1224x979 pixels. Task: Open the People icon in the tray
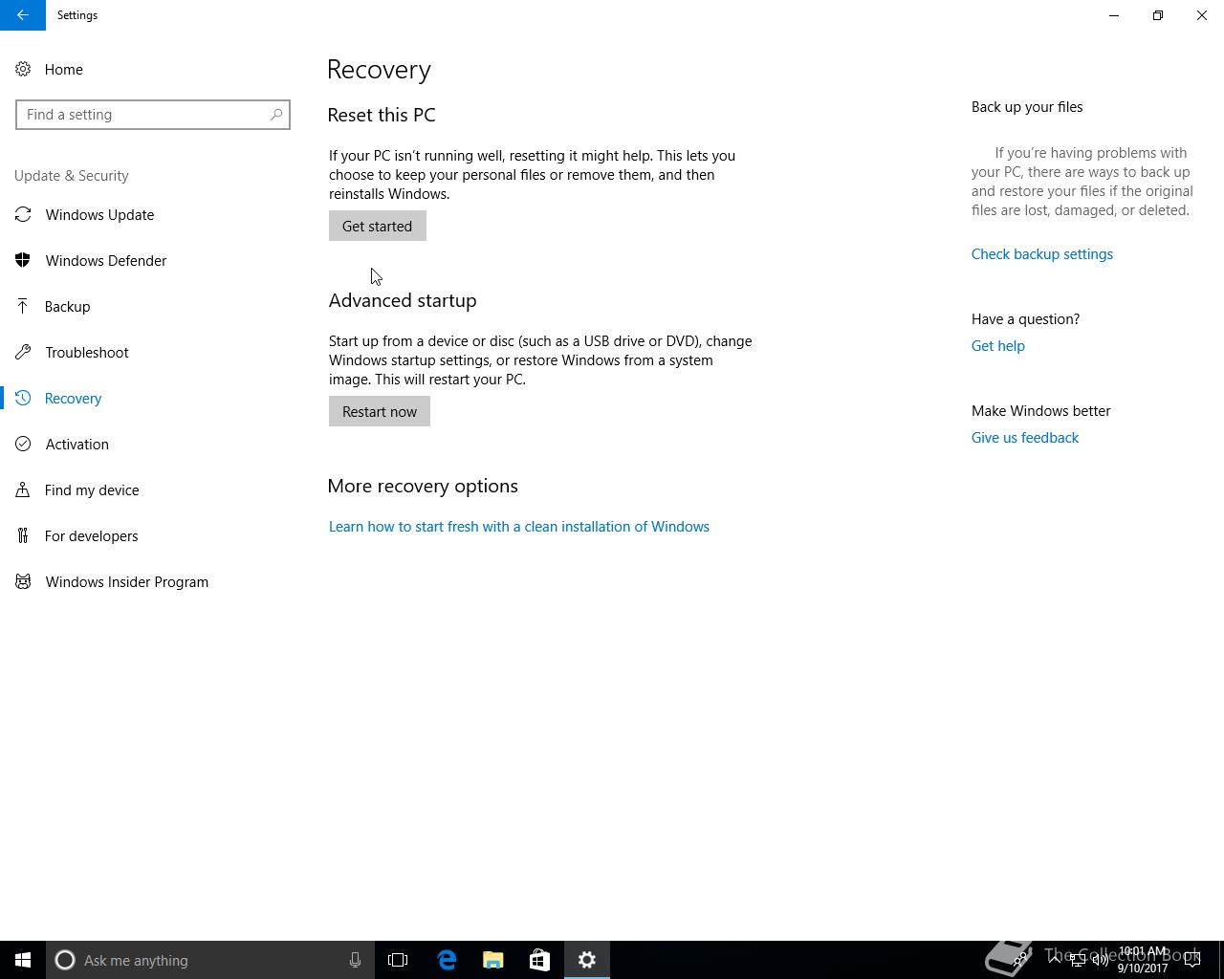pyautogui.click(x=1021, y=960)
